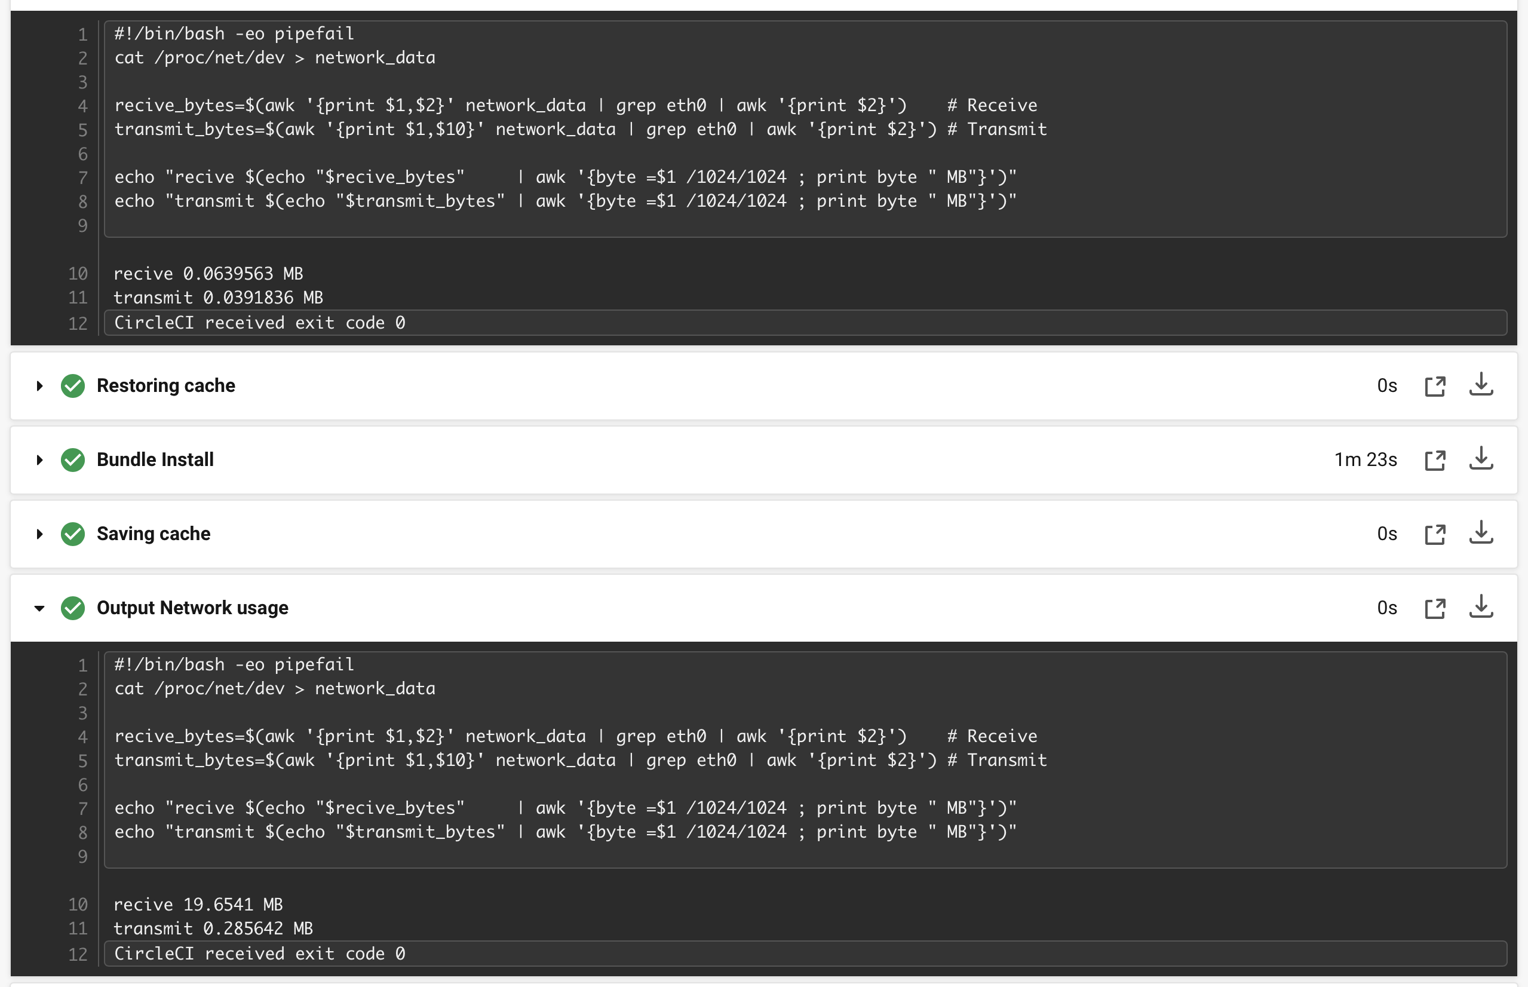This screenshot has height=987, width=1528.
Task: Expand the Bundle Install step
Action: [39, 460]
